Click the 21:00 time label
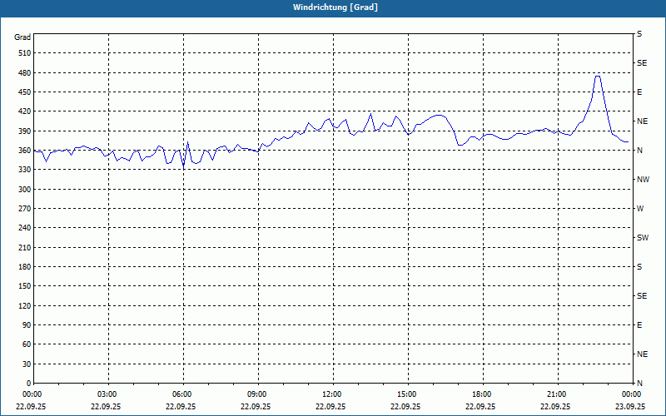Image resolution: width=666 pixels, height=416 pixels. [556, 394]
